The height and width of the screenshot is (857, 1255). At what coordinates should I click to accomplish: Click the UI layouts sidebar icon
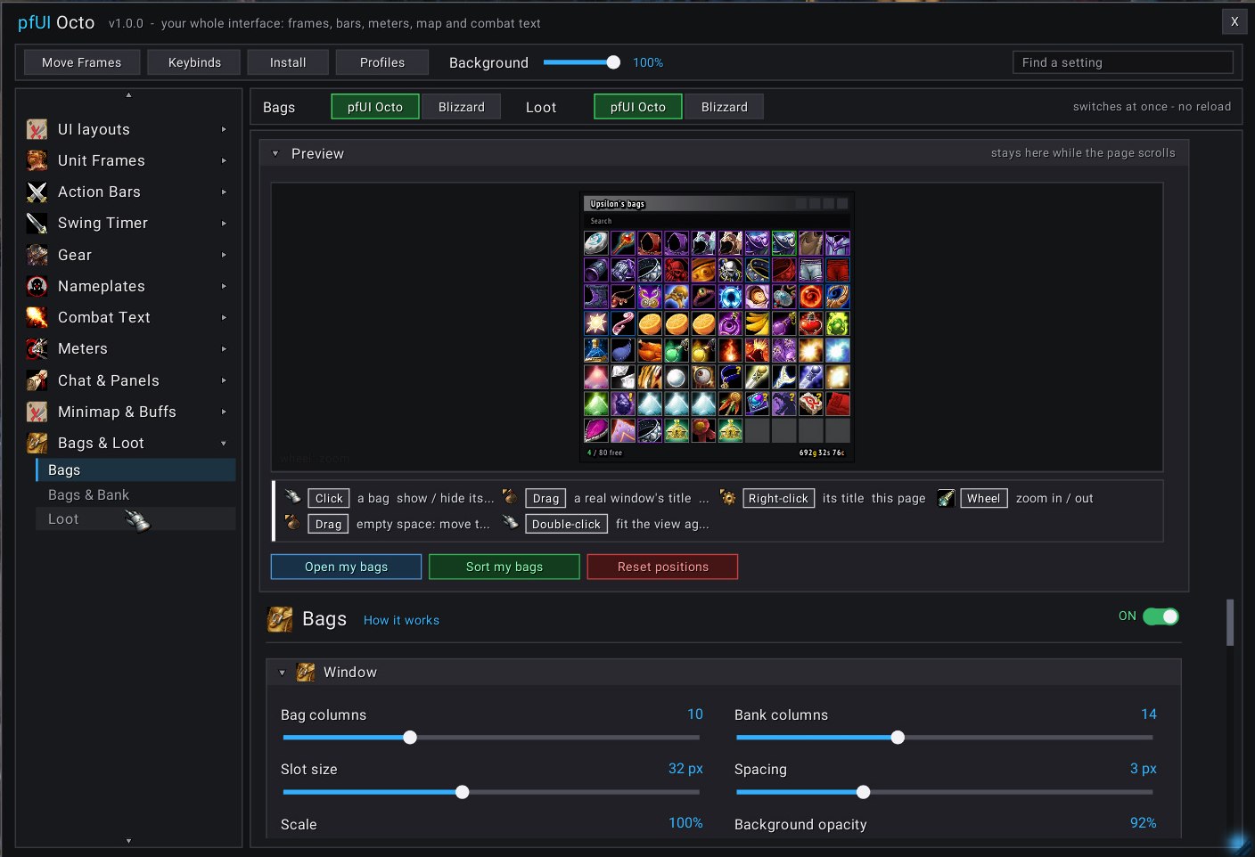tap(37, 129)
